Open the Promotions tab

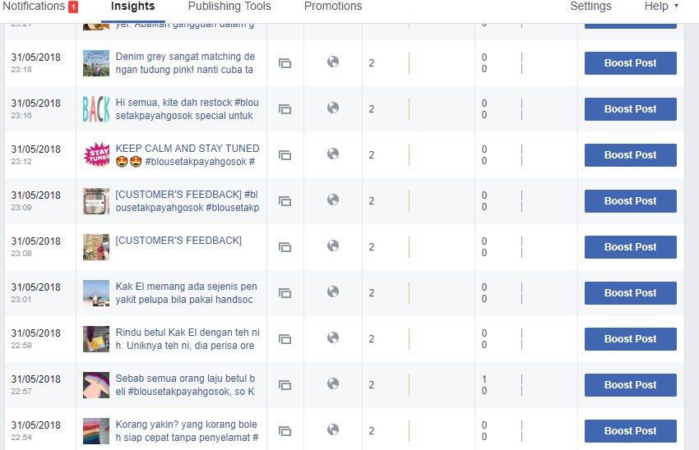(333, 7)
